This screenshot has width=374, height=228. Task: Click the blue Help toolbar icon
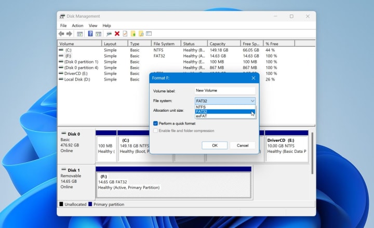[90, 34]
